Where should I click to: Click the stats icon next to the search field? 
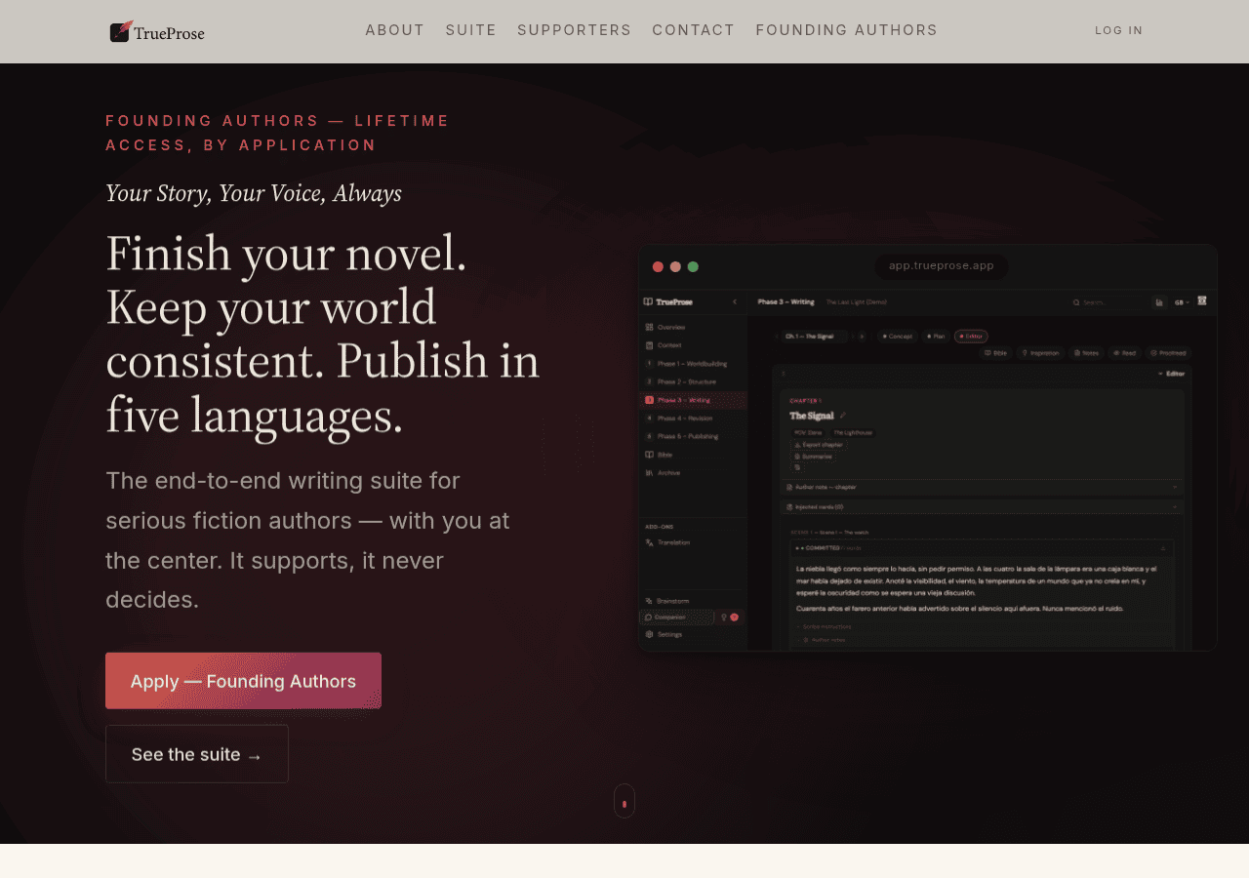point(1159,302)
